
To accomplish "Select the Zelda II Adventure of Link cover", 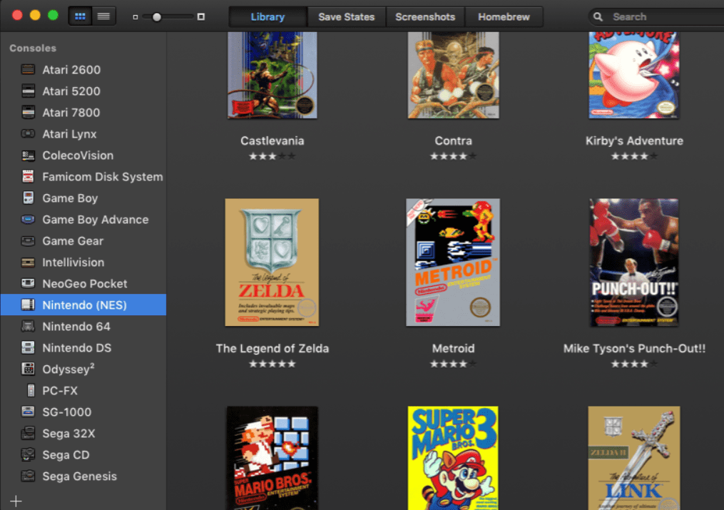I will pyautogui.click(x=634, y=458).
